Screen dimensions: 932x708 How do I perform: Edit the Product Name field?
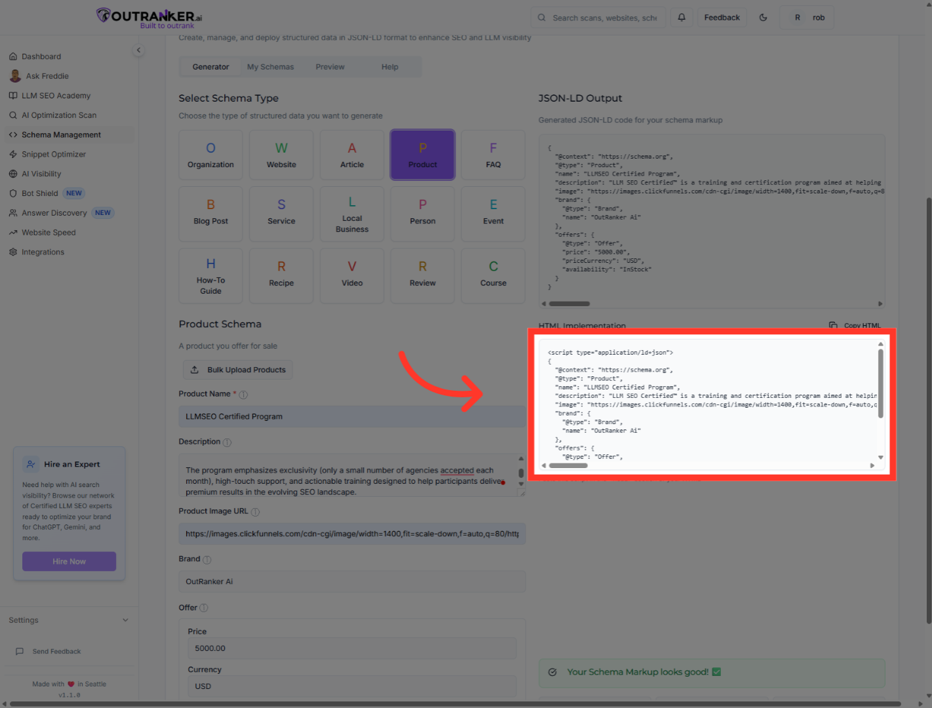352,416
